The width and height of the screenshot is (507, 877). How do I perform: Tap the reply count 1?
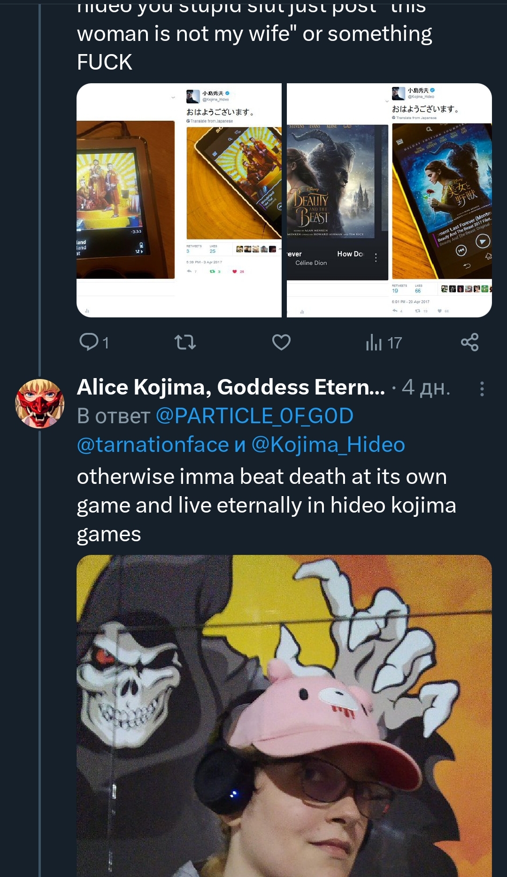(x=106, y=343)
